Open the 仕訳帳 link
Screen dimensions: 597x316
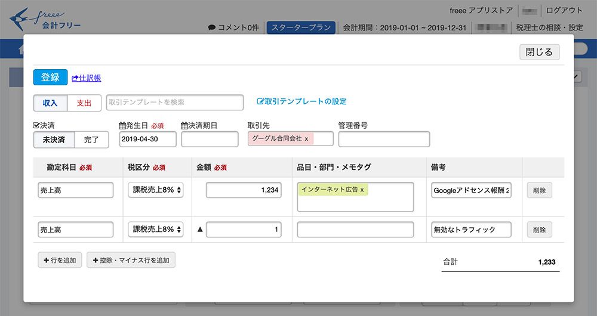point(87,78)
